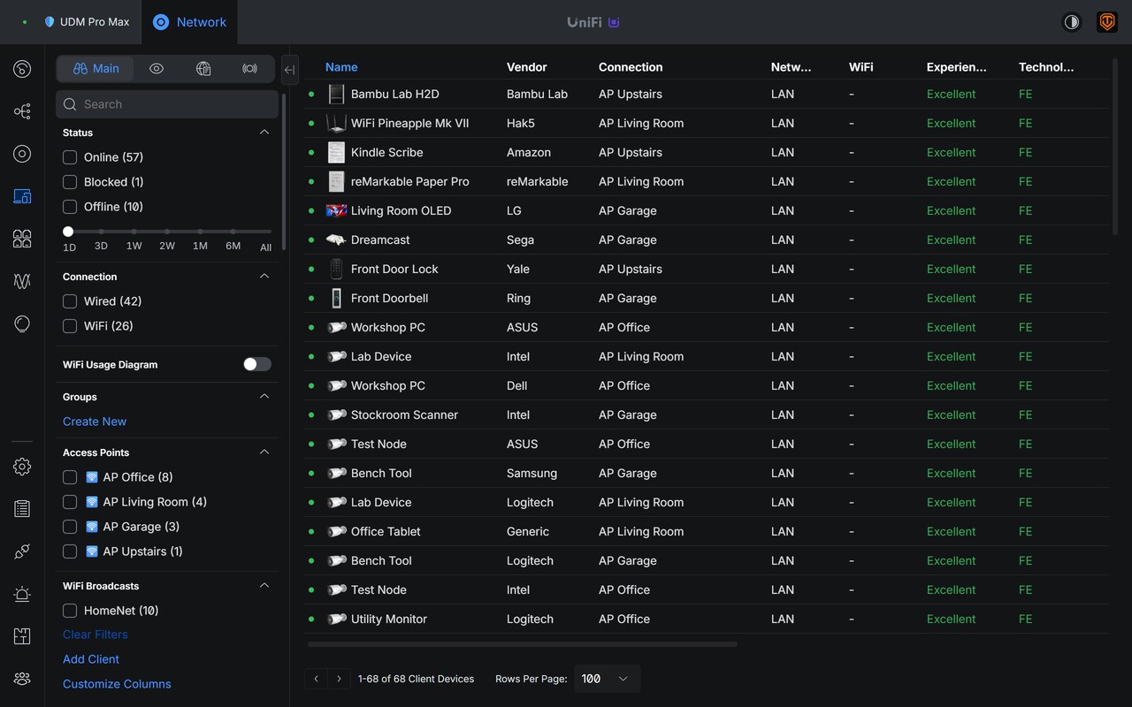Image resolution: width=1132 pixels, height=707 pixels.
Task: Open the floorplan map icon
Action: [22, 636]
